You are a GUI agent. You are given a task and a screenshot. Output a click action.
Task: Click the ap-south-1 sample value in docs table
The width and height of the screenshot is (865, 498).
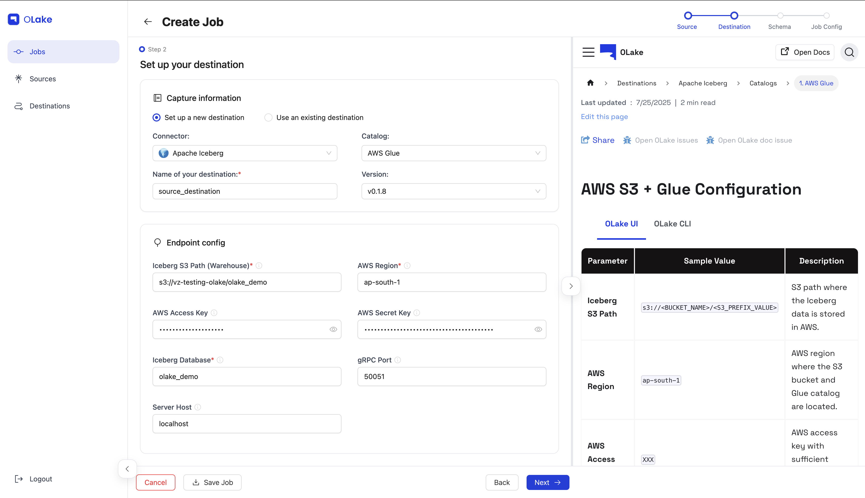[661, 380]
